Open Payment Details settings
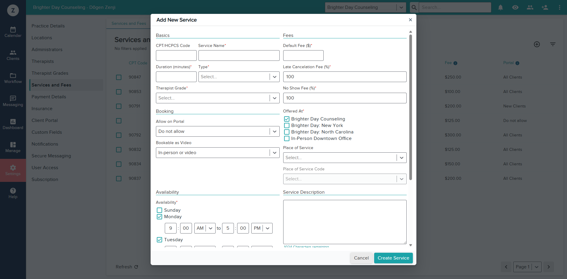 (x=49, y=97)
